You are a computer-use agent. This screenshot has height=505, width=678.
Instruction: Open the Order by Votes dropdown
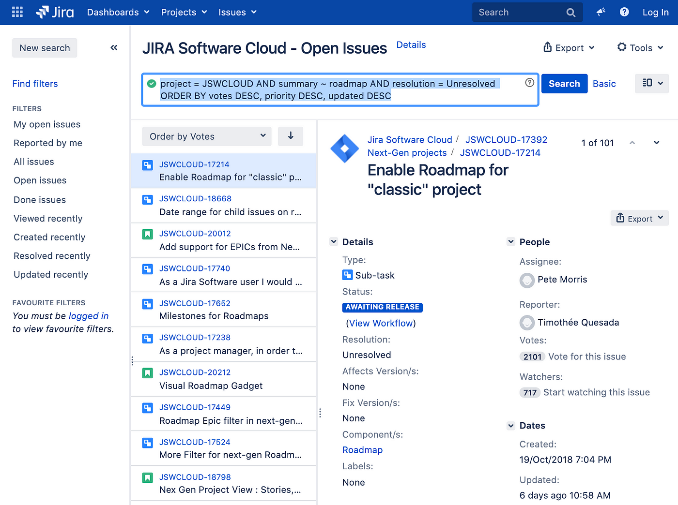click(207, 136)
